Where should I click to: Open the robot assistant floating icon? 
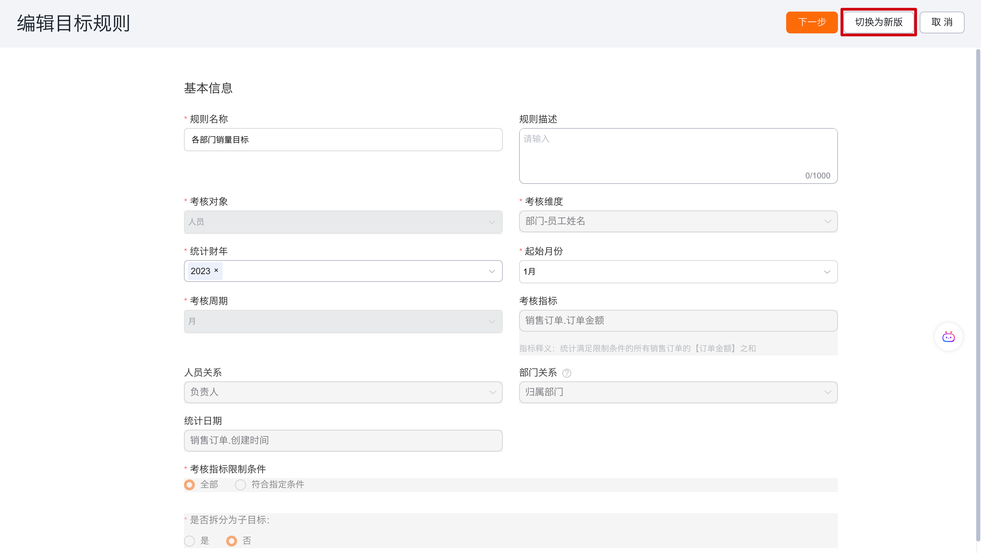point(948,337)
